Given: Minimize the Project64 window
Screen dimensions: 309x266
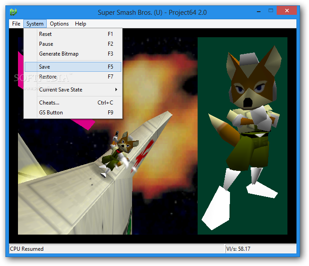Looking at the screenshot, I should point(259,11).
